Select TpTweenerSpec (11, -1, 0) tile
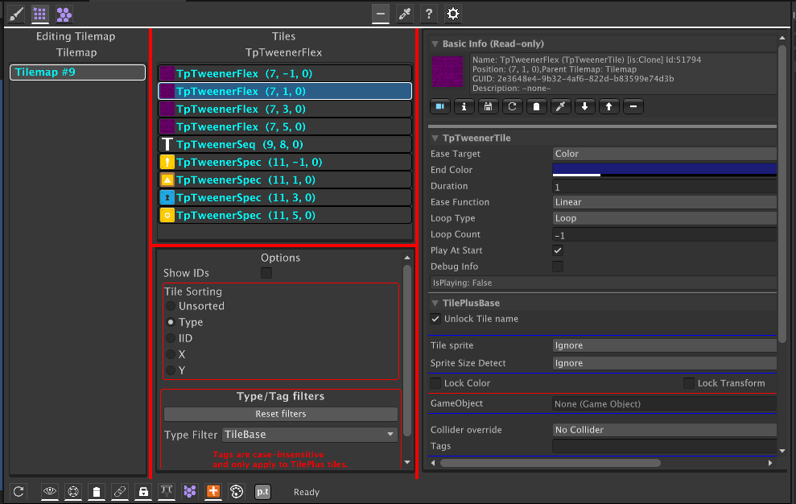This screenshot has height=504, width=796. [285, 162]
